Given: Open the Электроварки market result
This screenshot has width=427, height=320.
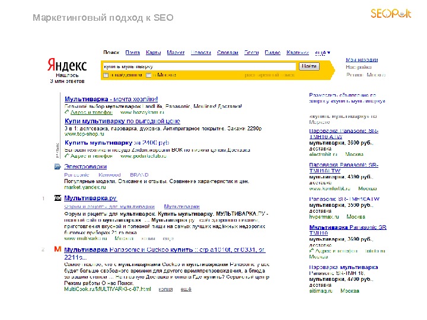Looking at the screenshot, I should [x=85, y=167].
